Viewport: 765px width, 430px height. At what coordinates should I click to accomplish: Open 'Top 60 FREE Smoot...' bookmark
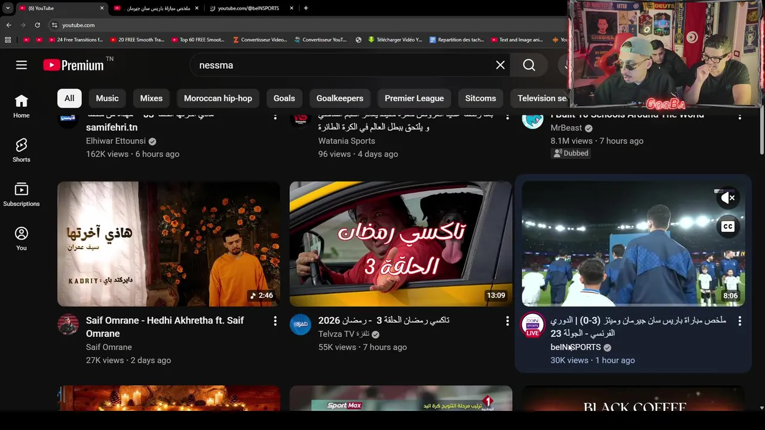(x=198, y=40)
